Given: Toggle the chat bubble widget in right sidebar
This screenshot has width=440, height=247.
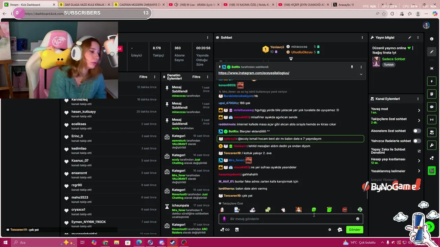Looking at the screenshot, I should (x=432, y=107).
